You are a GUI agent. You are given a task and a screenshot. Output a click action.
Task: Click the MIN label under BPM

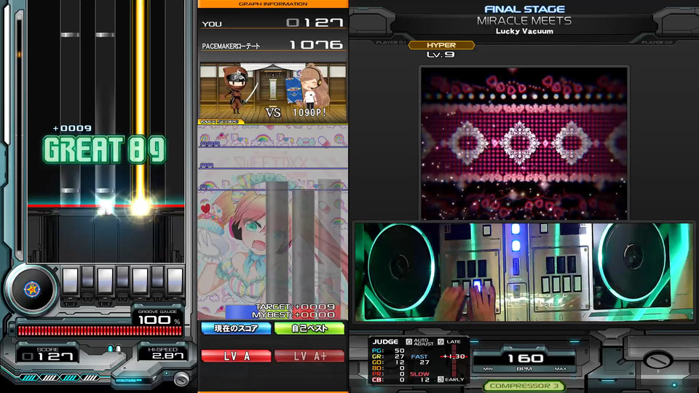(488, 369)
